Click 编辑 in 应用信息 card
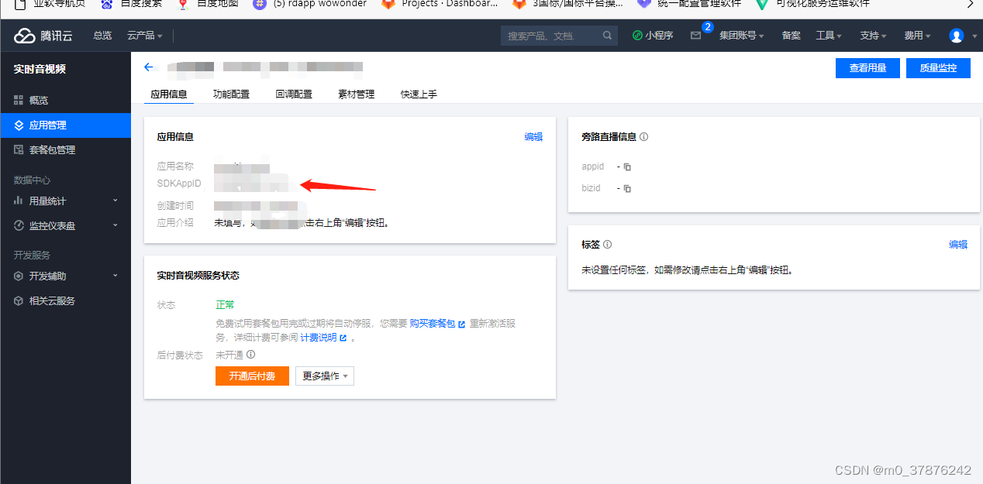The image size is (983, 484). 533,136
